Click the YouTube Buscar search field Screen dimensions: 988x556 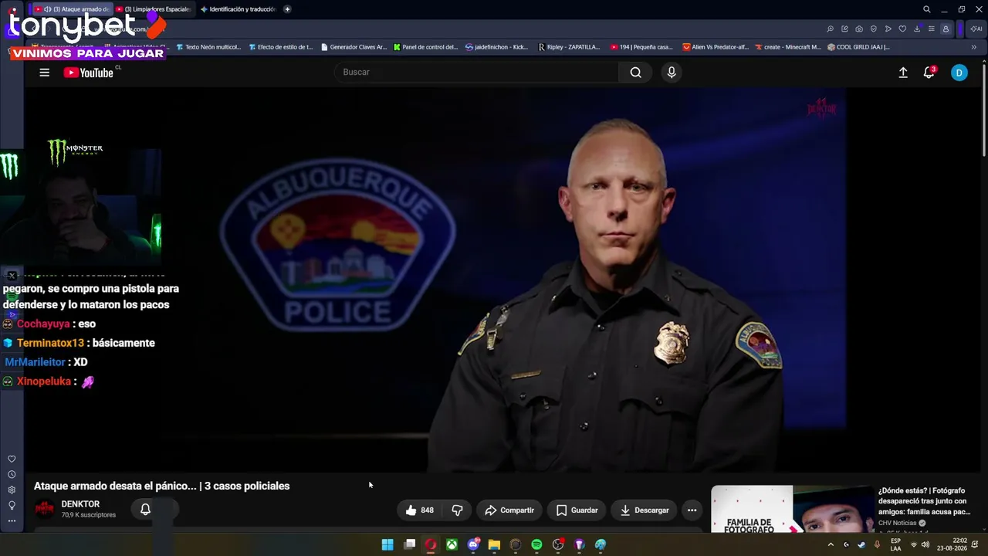pos(477,73)
